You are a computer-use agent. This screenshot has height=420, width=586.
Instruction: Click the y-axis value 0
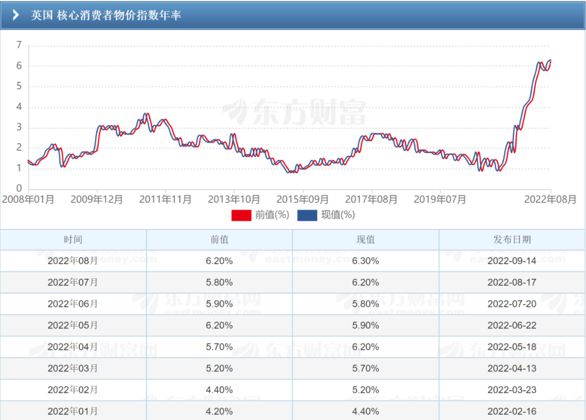click(x=19, y=188)
